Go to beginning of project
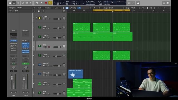Viewport: 178px width, 100px height. click(37, 3)
